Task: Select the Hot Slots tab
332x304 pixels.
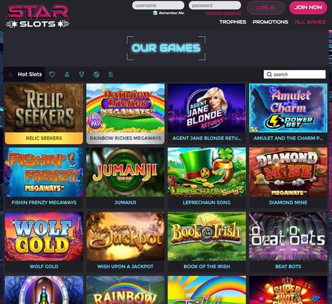Action: 29,74
